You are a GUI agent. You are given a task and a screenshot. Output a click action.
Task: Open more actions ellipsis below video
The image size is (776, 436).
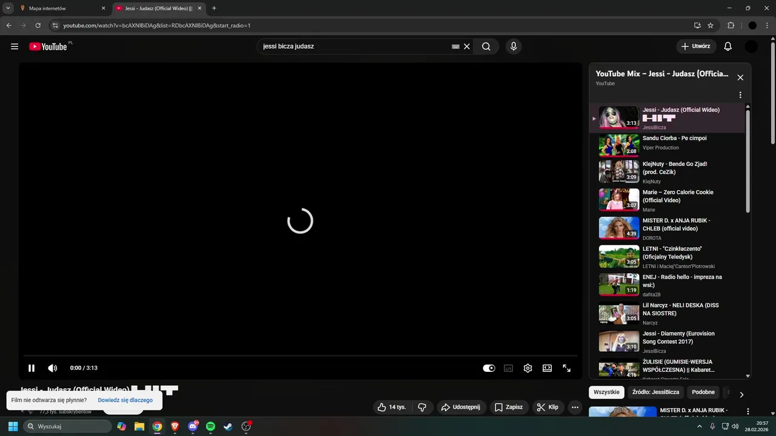575,407
